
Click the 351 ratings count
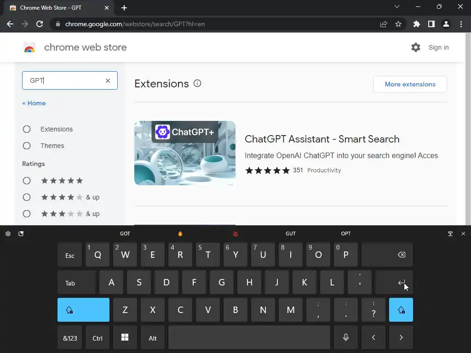[x=298, y=170]
